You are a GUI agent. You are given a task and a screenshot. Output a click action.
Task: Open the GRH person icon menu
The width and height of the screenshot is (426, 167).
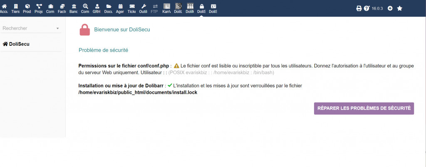coord(97,8)
